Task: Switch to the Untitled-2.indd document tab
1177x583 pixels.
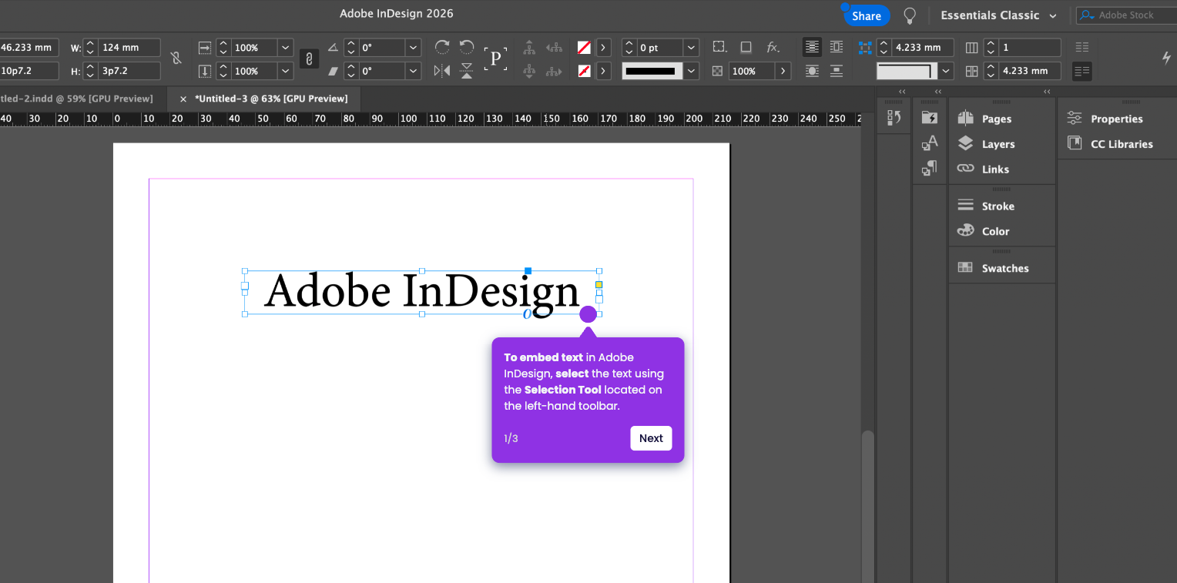Action: [77, 99]
